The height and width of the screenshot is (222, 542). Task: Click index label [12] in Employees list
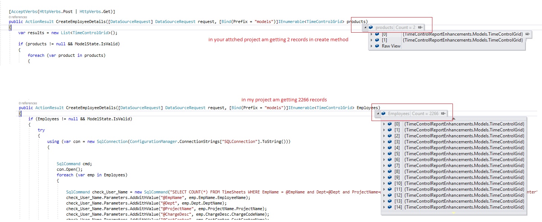[398, 195]
